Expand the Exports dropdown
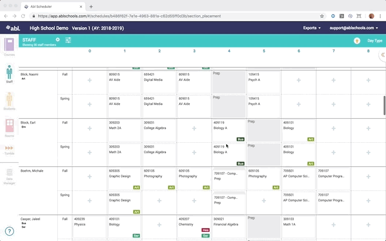386x241 pixels. (311, 28)
